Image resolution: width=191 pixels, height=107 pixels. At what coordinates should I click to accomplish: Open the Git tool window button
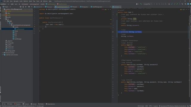pyautogui.click(x=4, y=104)
